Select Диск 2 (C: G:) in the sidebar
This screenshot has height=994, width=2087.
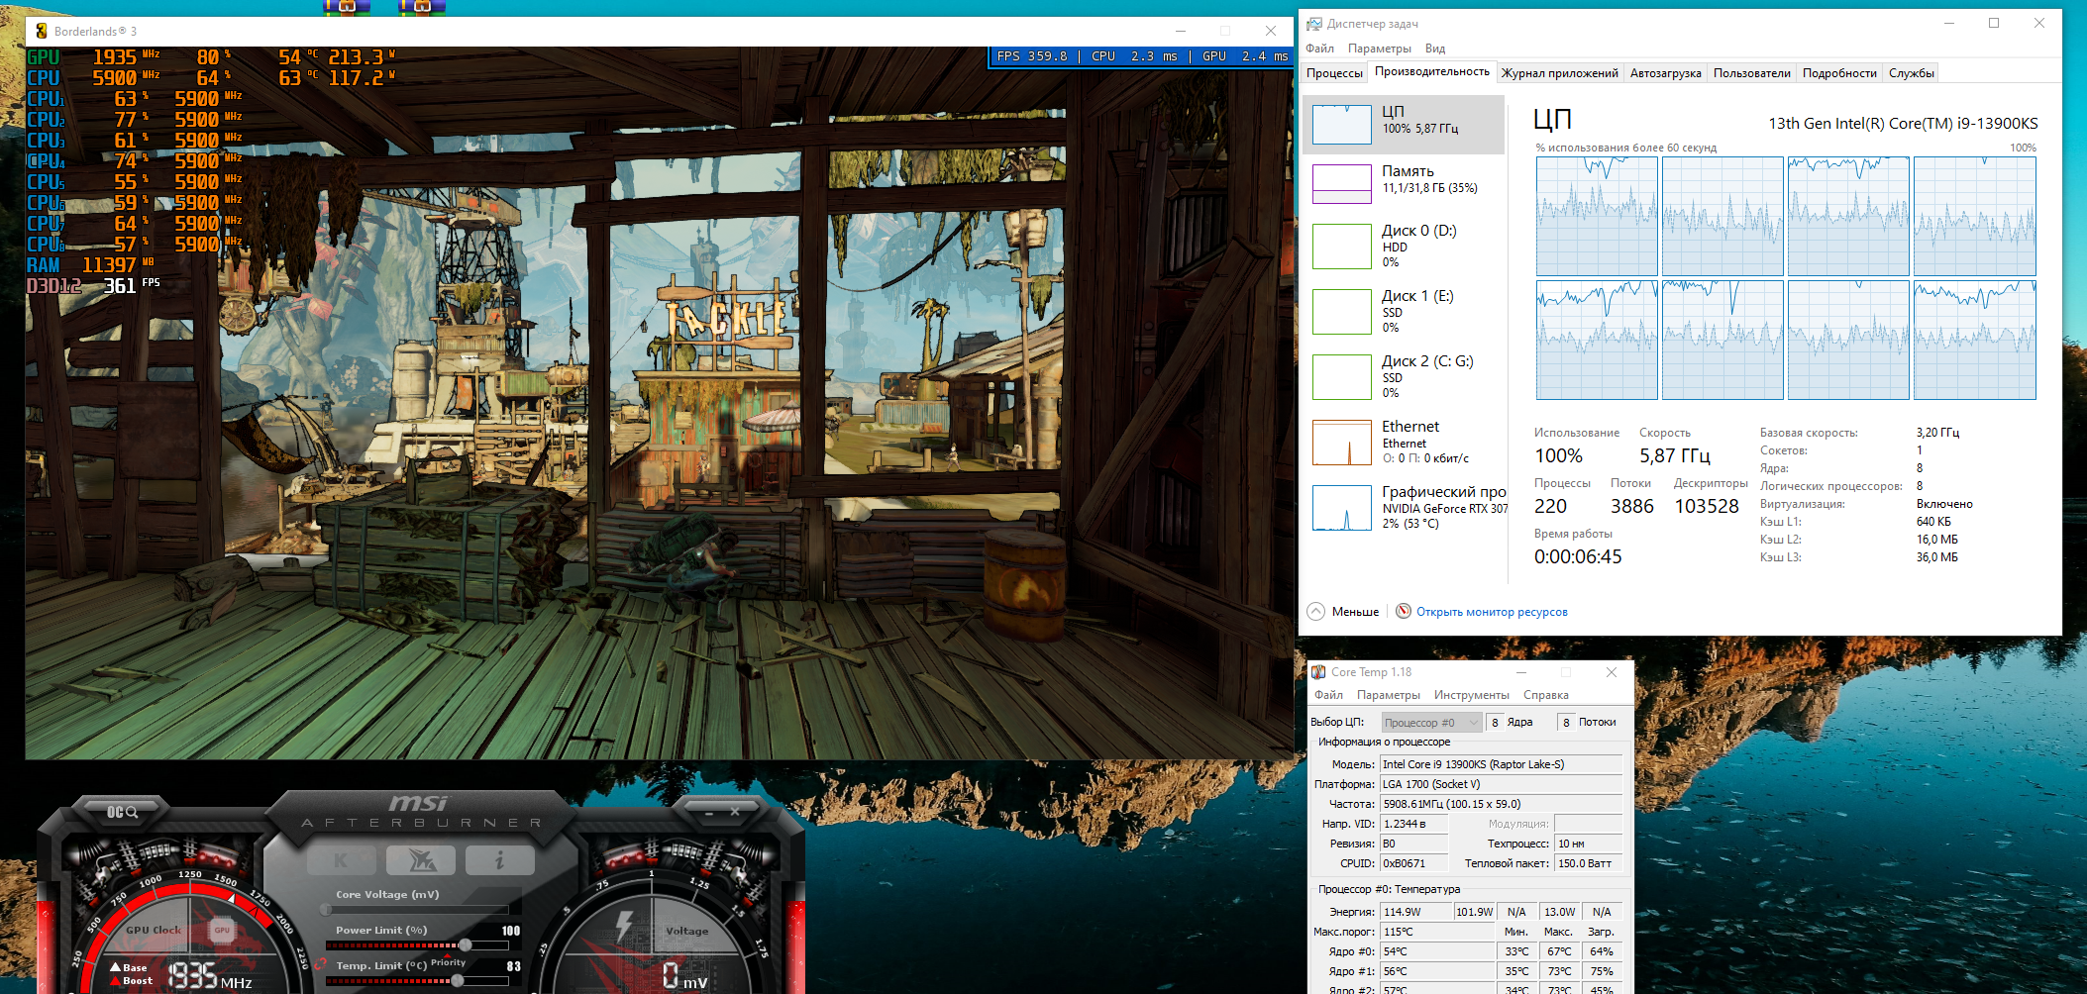[x=1404, y=376]
